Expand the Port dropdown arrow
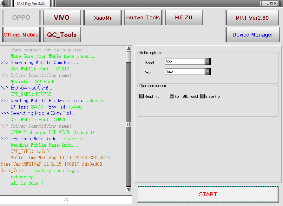The width and height of the screenshot is (283, 206). [x=207, y=71]
